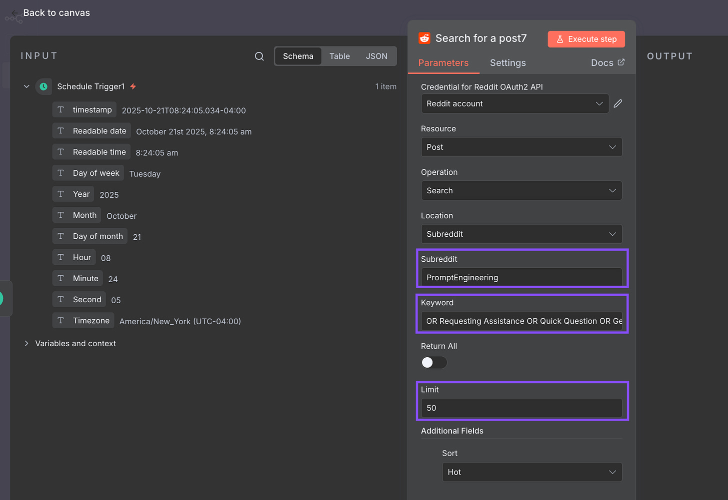Click the Keyword input field
The width and height of the screenshot is (728, 500).
pos(521,321)
